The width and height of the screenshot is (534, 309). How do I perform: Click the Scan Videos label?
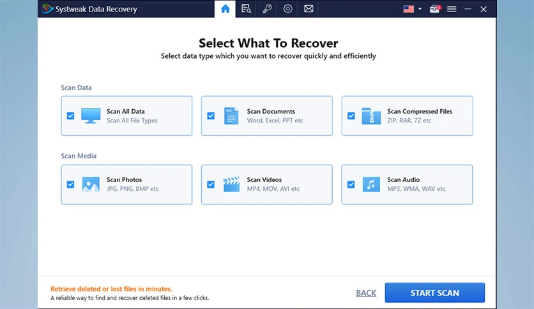(264, 179)
